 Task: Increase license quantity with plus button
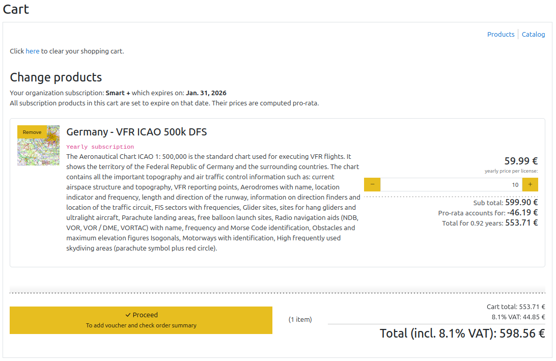tap(530, 185)
